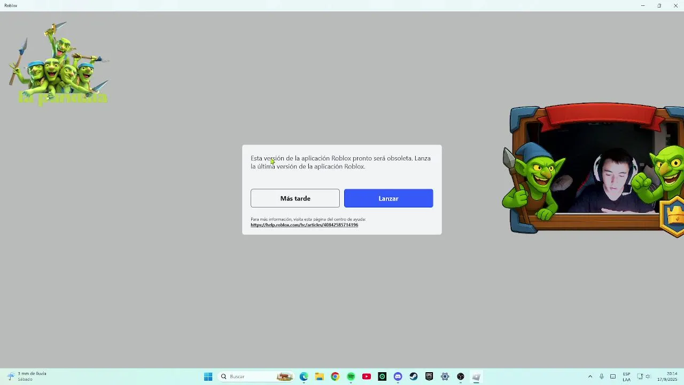This screenshot has width=684, height=385.
Task: Open the YouTube app taskbar icon
Action: click(367, 376)
